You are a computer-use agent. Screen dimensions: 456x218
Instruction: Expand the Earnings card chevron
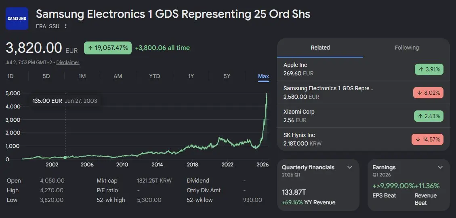pyautogui.click(x=440, y=167)
